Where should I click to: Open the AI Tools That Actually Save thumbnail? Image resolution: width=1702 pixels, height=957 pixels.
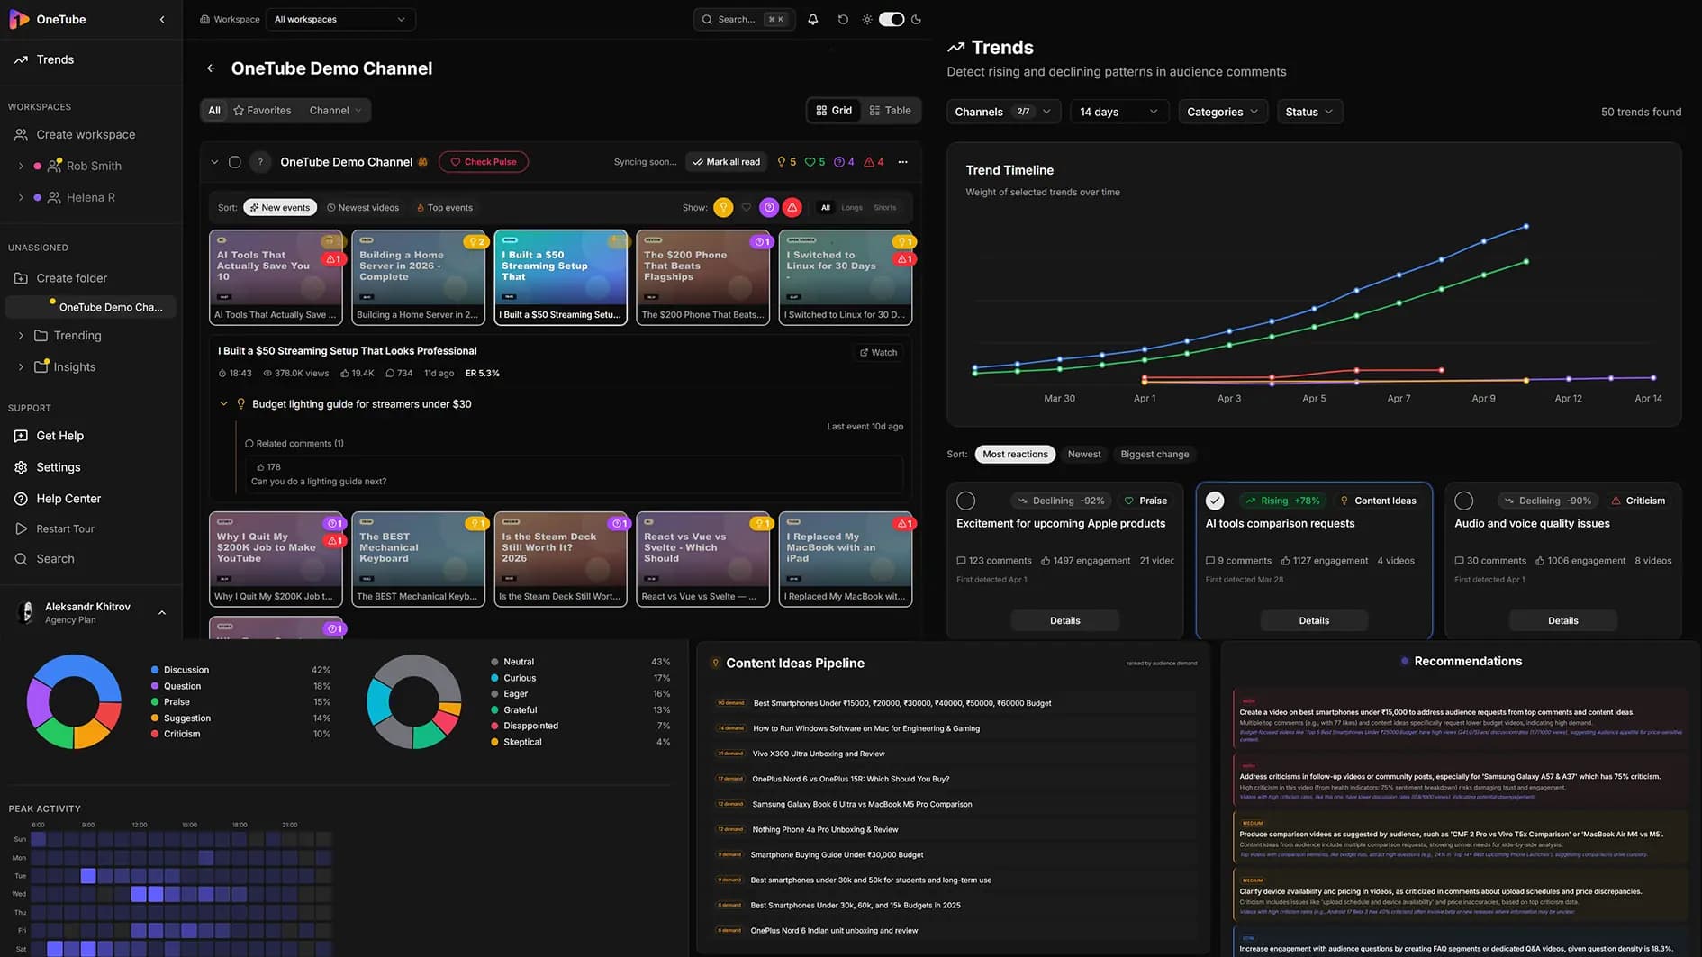click(276, 277)
